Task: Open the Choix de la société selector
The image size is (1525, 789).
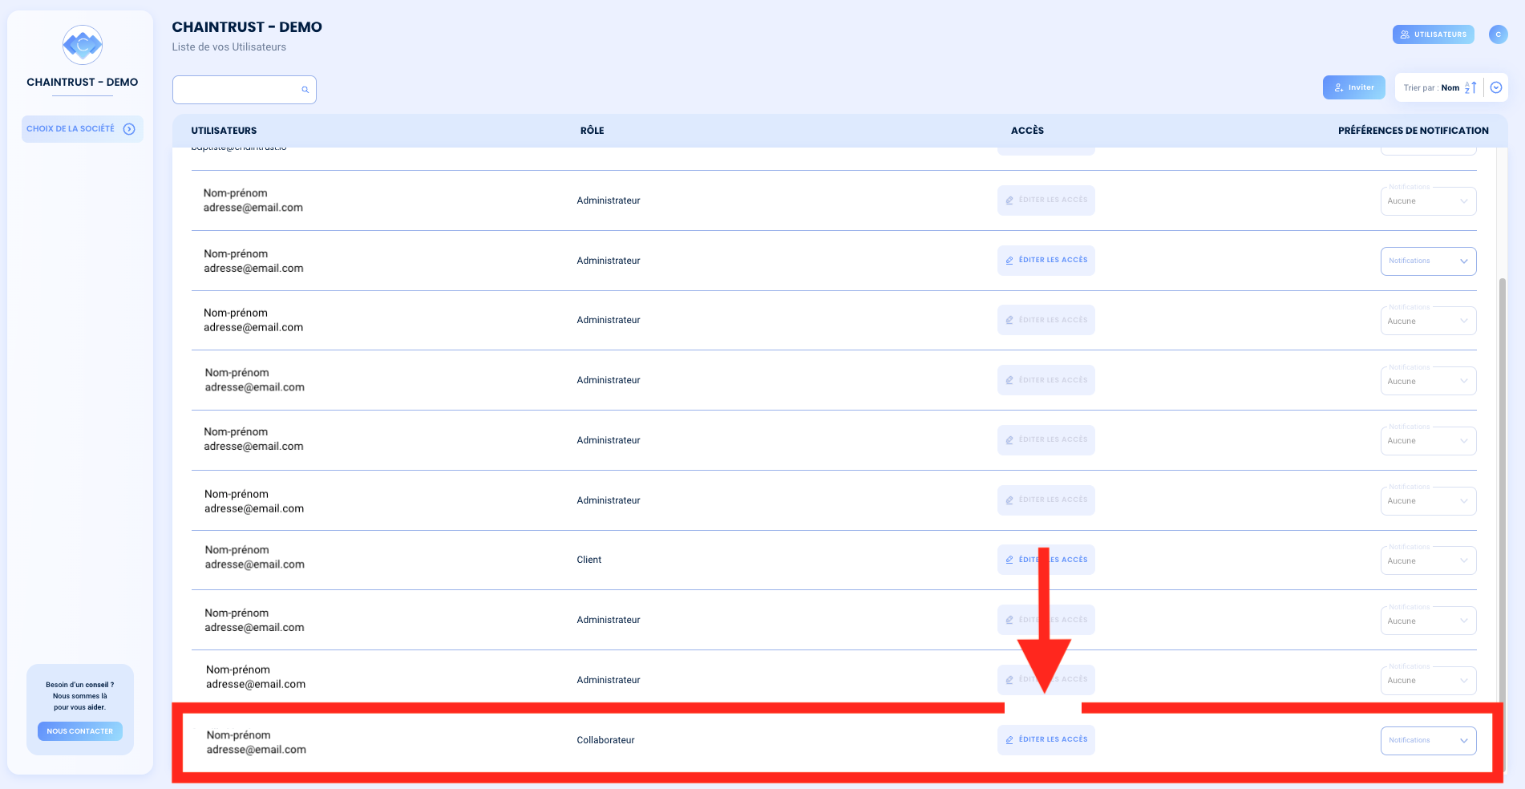Action: click(83, 129)
